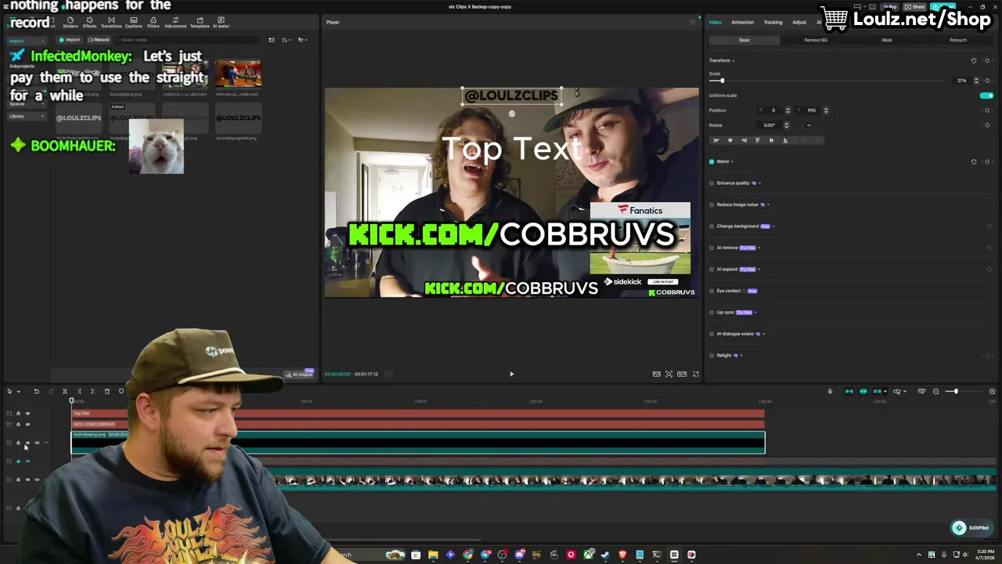
Task: Align clip to horizontal center
Action: (730, 140)
